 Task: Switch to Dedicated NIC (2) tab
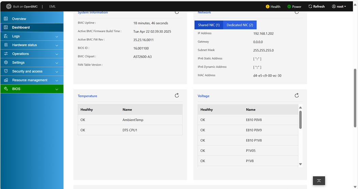(x=240, y=25)
